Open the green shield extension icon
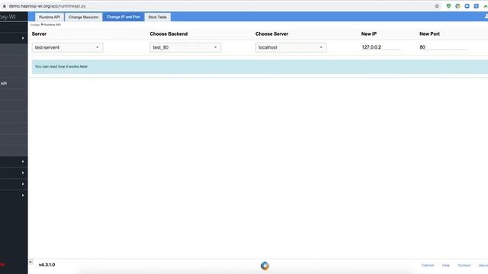This screenshot has width=488, height=274. pos(448,6)
